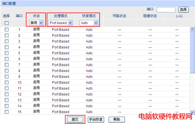Check the checkbox for port 7
This screenshot has height=124, width=195.
point(6,65)
